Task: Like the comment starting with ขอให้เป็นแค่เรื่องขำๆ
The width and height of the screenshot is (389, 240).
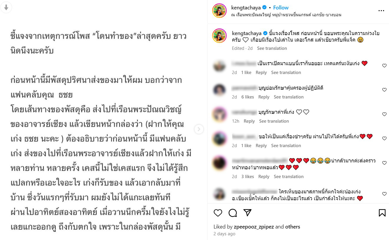Action: (384, 138)
